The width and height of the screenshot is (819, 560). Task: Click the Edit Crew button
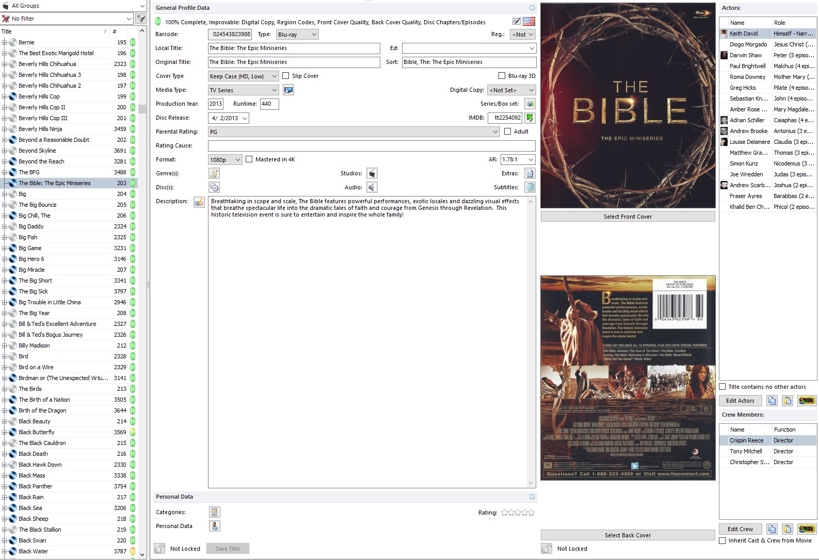(x=740, y=529)
